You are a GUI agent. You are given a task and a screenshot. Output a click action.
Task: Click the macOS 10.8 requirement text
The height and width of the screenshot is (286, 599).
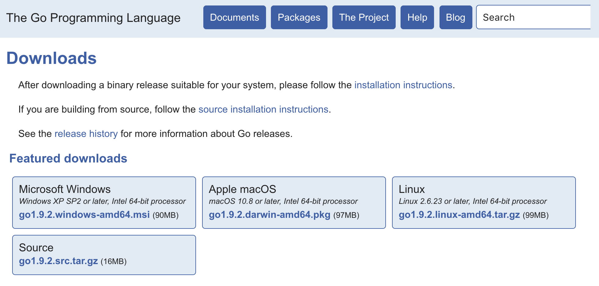(x=283, y=201)
